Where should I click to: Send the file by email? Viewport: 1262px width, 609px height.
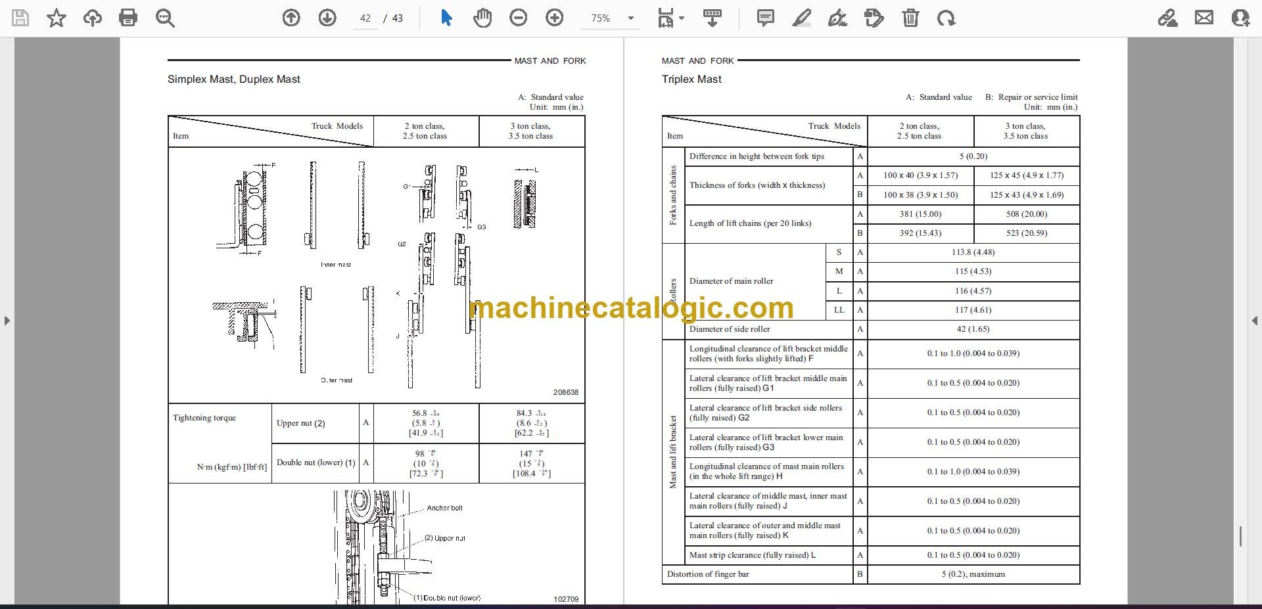tap(1204, 18)
